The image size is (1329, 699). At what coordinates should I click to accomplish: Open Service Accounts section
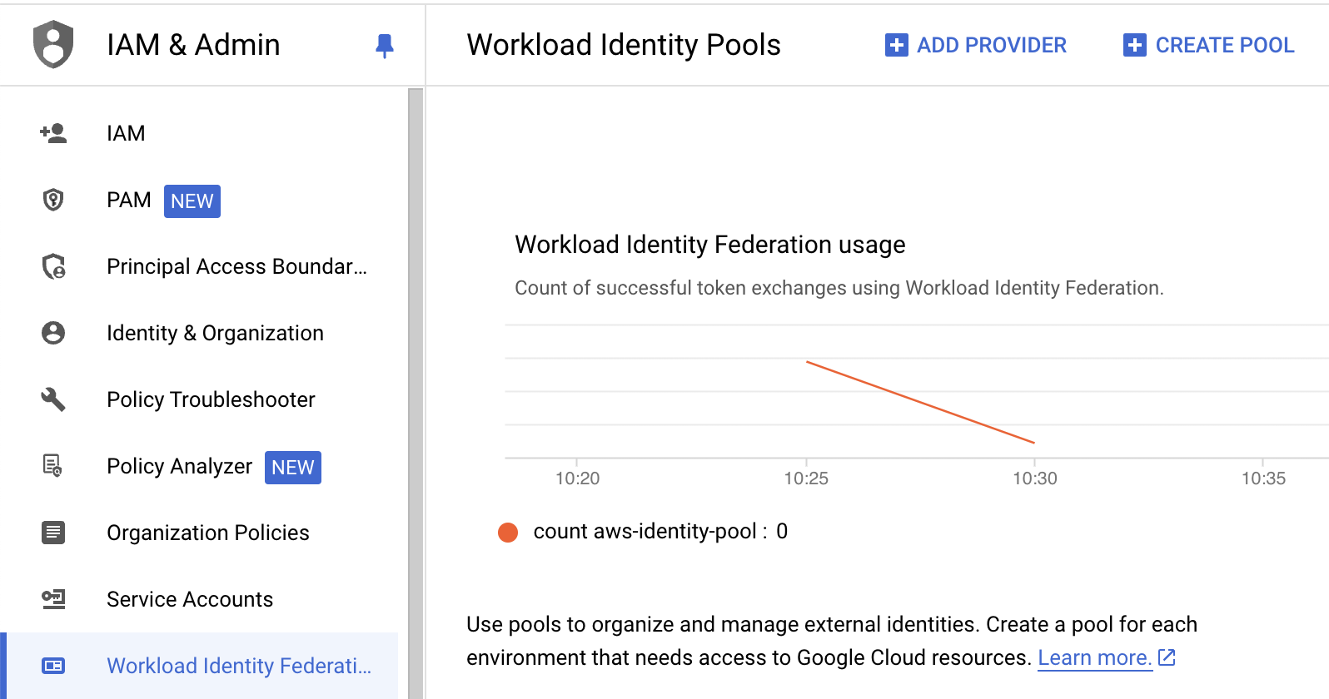pyautogui.click(x=189, y=599)
